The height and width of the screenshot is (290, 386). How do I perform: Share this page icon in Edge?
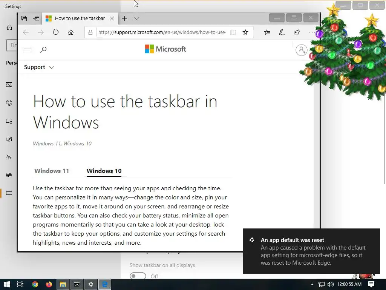tap(297, 32)
